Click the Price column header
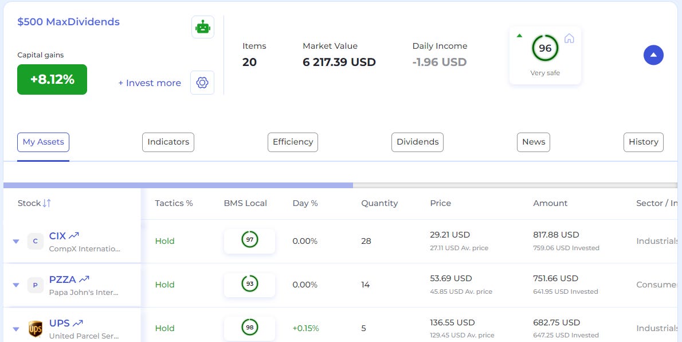 441,203
